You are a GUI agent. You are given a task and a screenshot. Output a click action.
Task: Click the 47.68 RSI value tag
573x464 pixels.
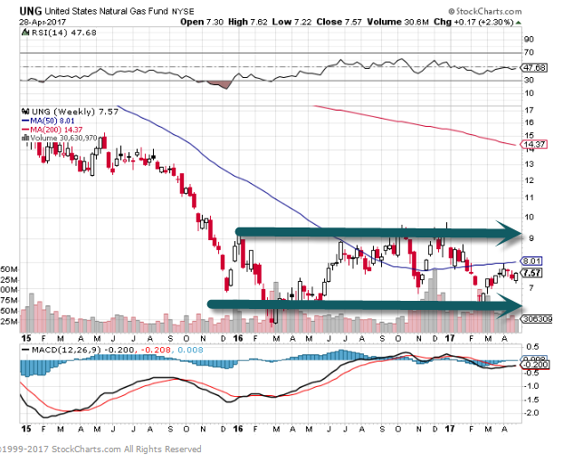pos(534,68)
